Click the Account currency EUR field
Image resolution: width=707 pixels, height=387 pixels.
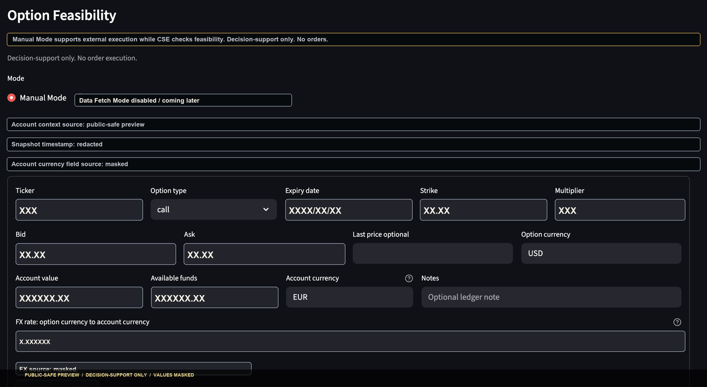pyautogui.click(x=350, y=297)
